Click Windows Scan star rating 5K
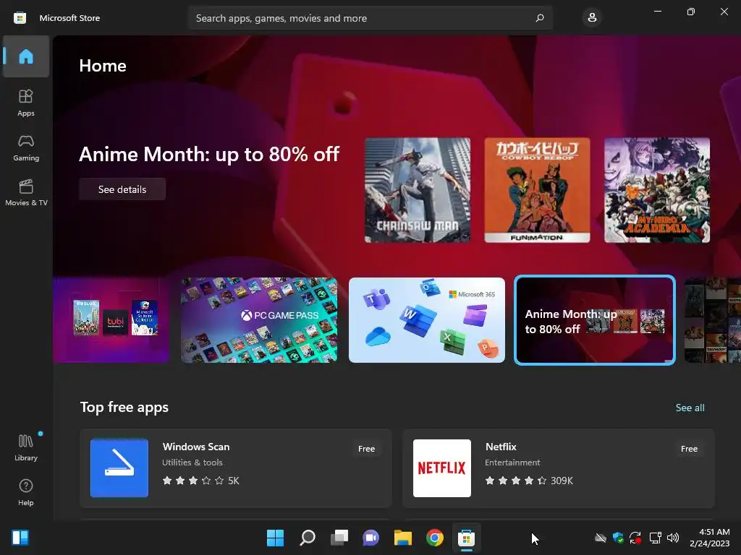 pos(201,481)
